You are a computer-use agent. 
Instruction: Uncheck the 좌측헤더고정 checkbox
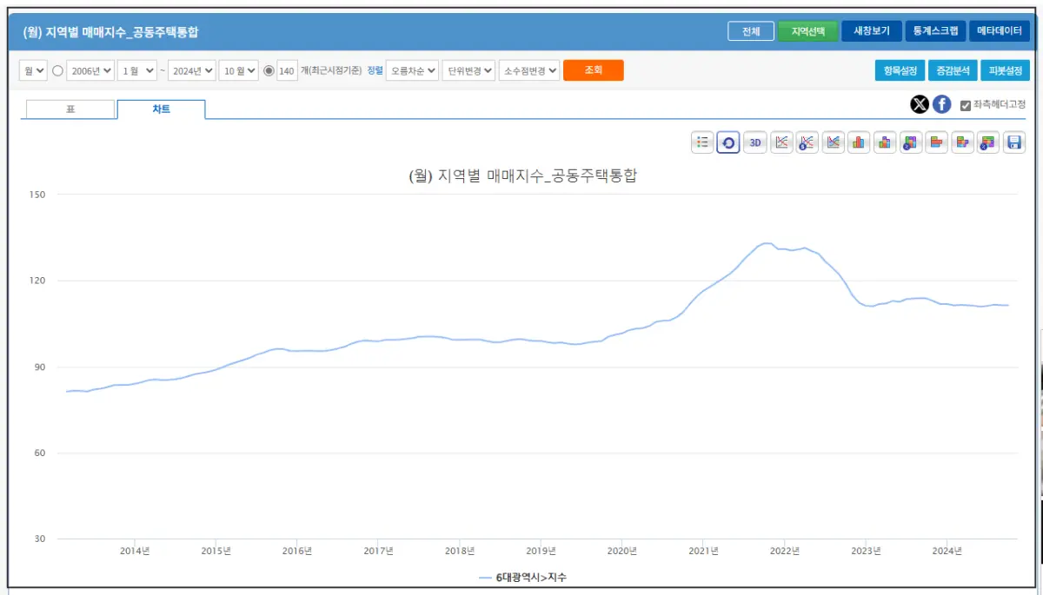tap(965, 105)
